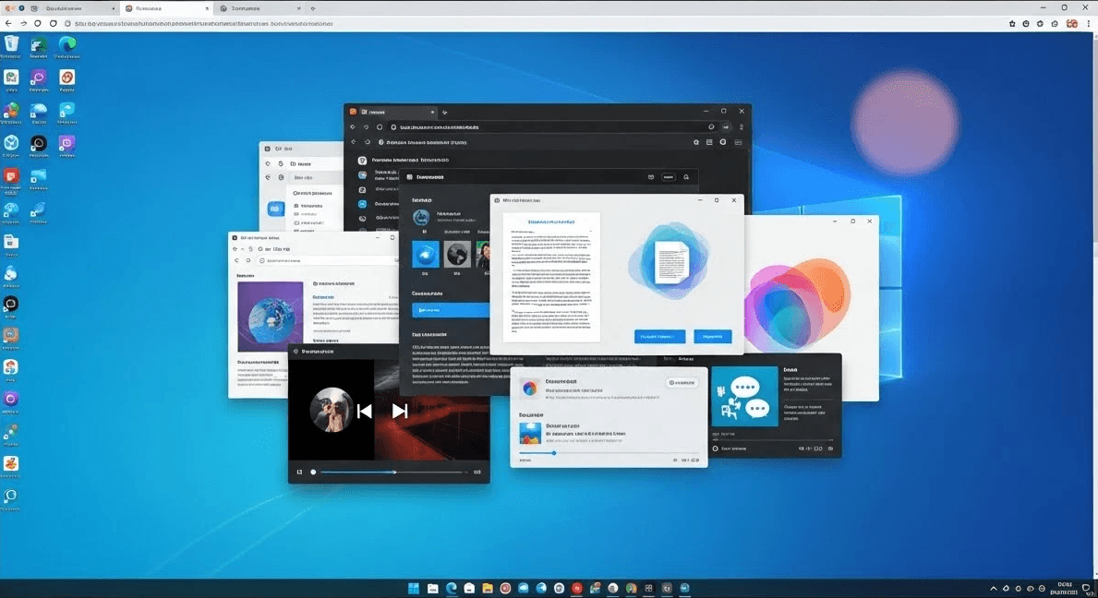Screen dimensions: 1098x598
Task: Open the red square desktop icon
Action: (x=11, y=176)
